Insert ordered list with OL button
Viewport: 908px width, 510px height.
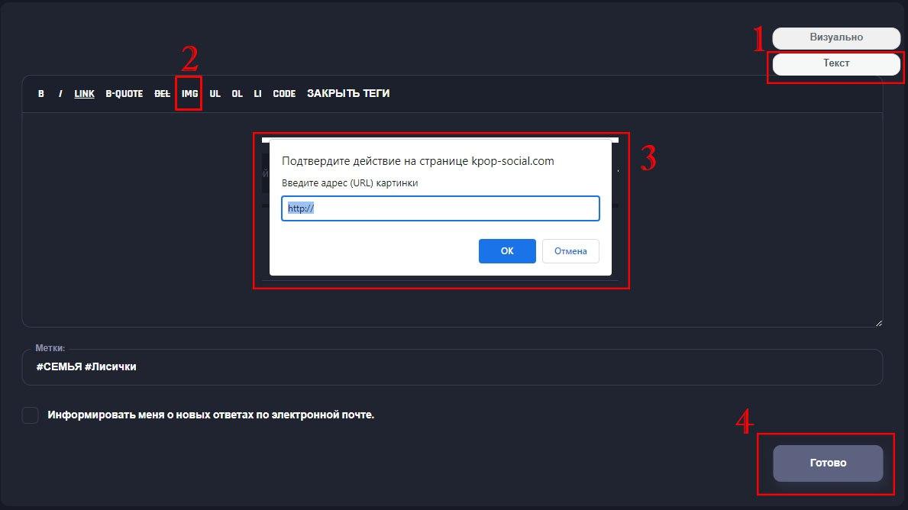click(237, 94)
